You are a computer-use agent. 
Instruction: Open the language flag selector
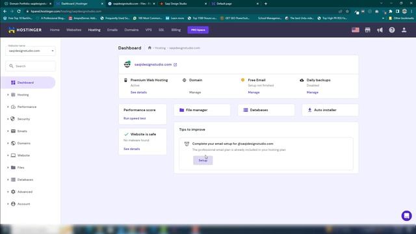[x=356, y=30]
